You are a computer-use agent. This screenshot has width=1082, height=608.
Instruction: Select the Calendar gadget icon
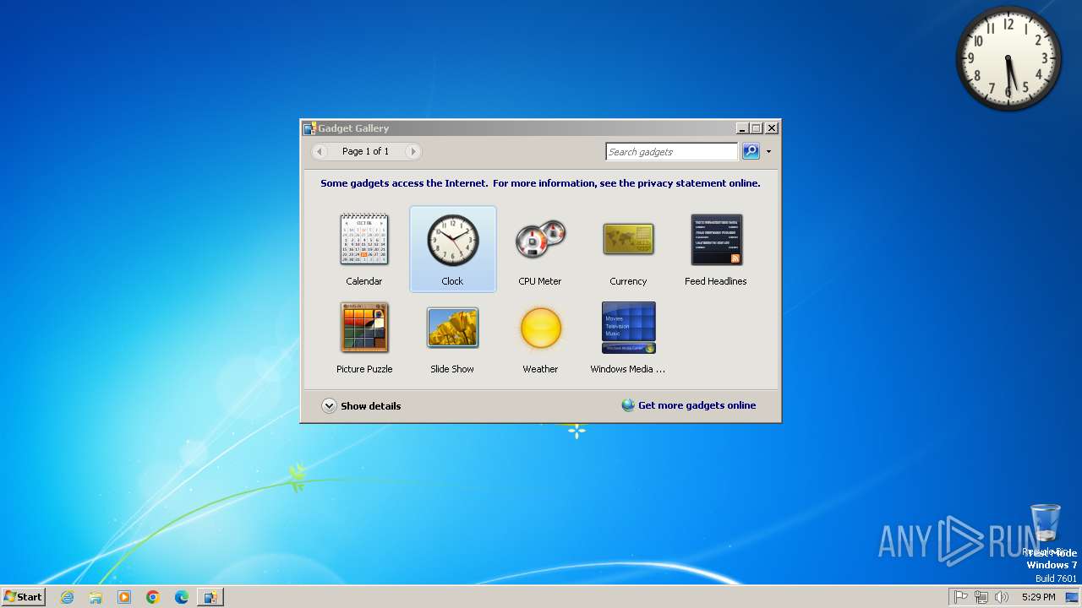click(364, 240)
